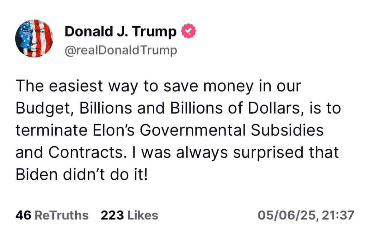
Task: Click the time 21:37 in timestamp
Action: [338, 215]
